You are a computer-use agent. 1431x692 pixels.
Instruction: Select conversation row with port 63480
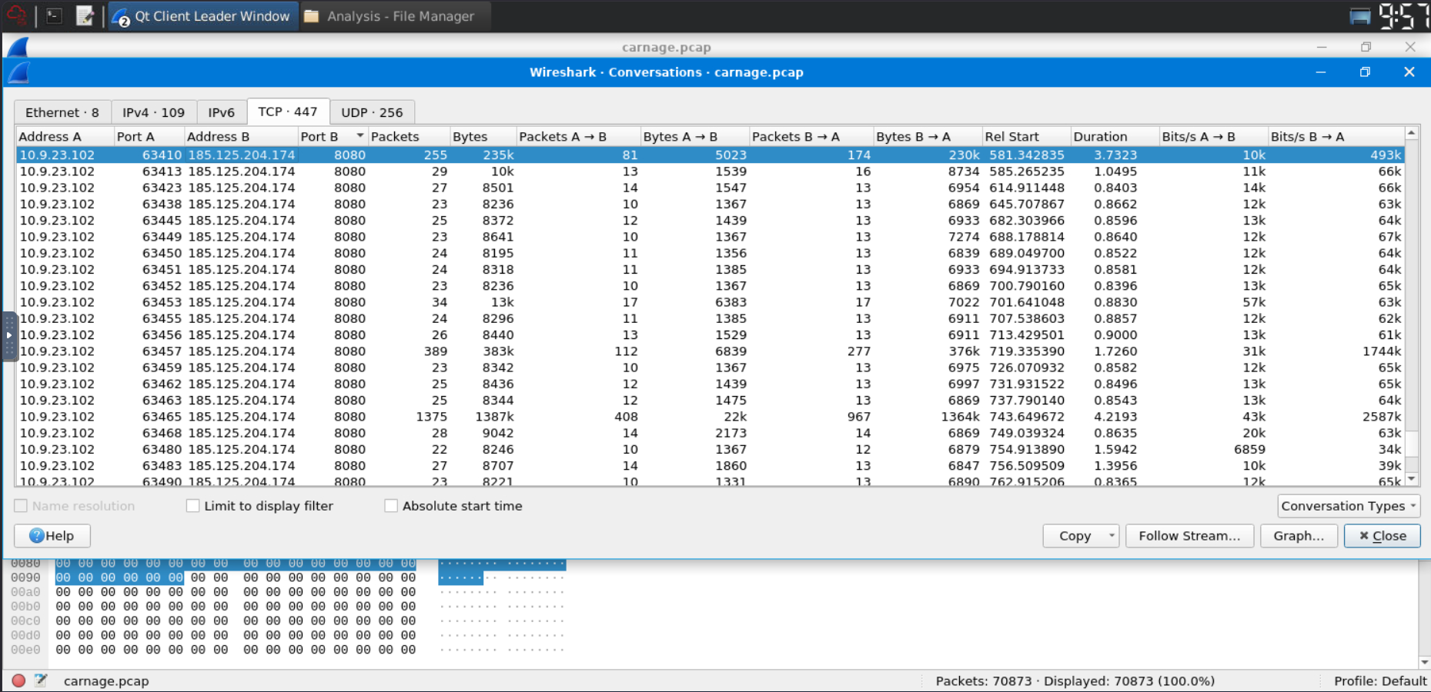tap(710, 449)
